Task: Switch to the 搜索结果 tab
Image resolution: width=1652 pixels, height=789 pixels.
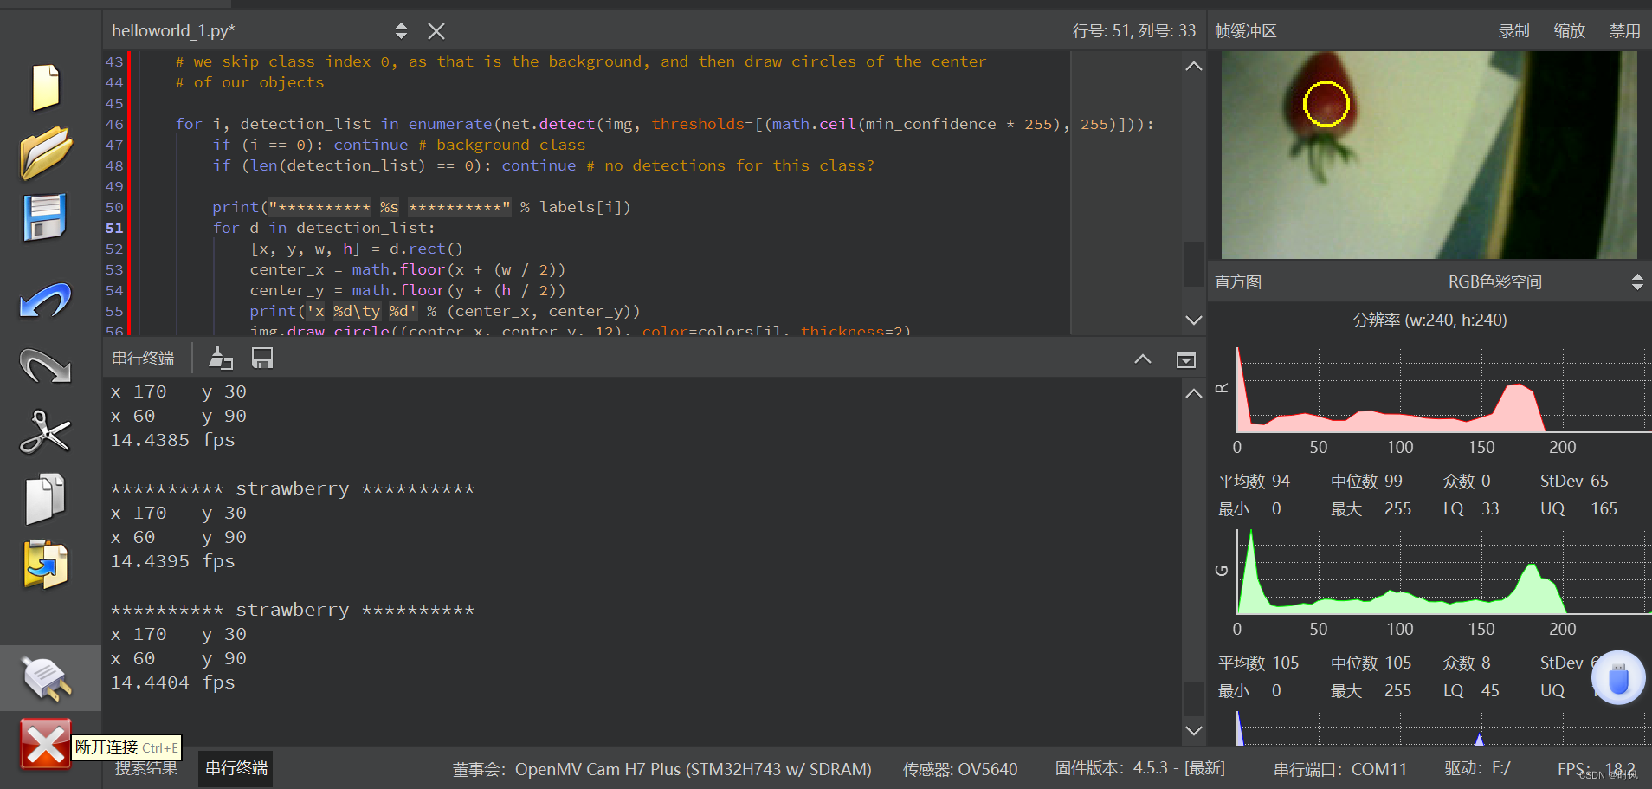Action: (x=146, y=768)
